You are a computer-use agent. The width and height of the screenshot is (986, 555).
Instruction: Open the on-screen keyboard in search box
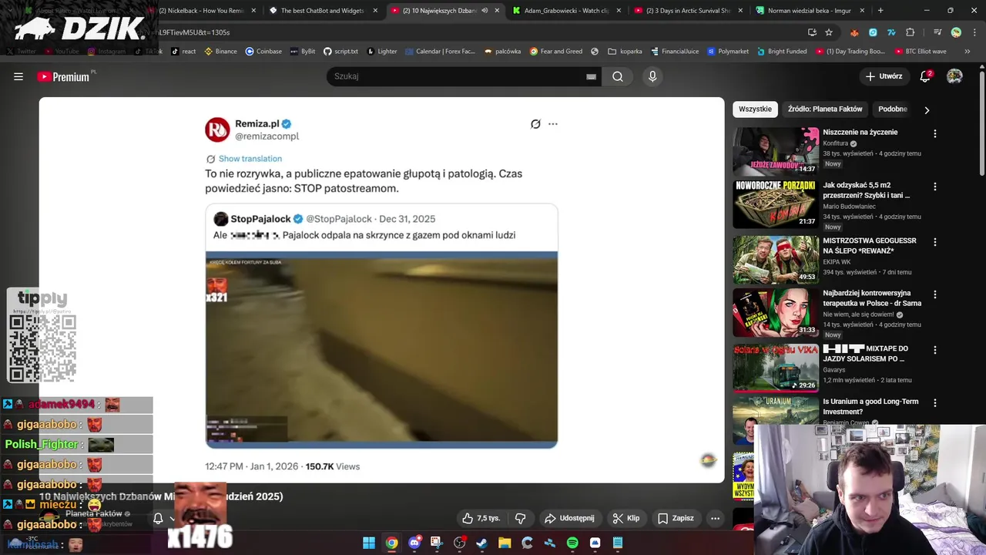591,76
